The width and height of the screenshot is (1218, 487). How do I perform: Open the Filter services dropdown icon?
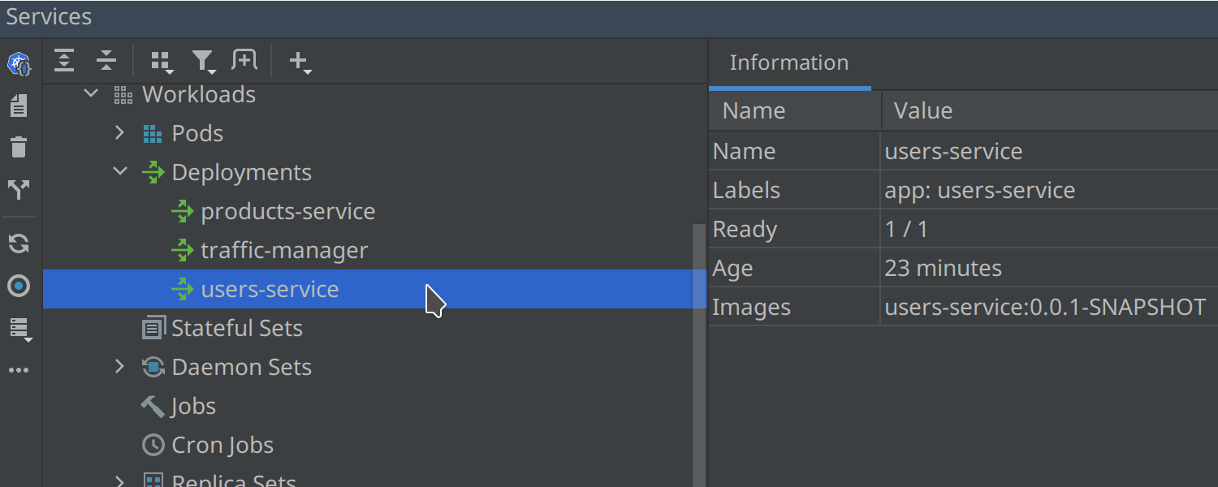[x=203, y=62]
